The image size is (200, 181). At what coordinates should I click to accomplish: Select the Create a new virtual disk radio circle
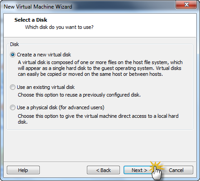pyautogui.click(x=13, y=55)
